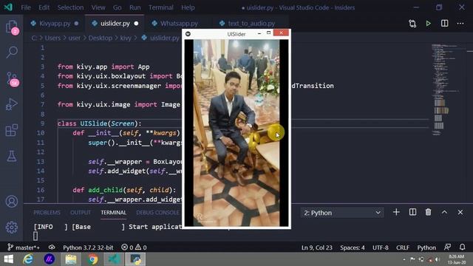The image size is (473, 266).
Task: Open notifications bell icon
Action: (462, 248)
